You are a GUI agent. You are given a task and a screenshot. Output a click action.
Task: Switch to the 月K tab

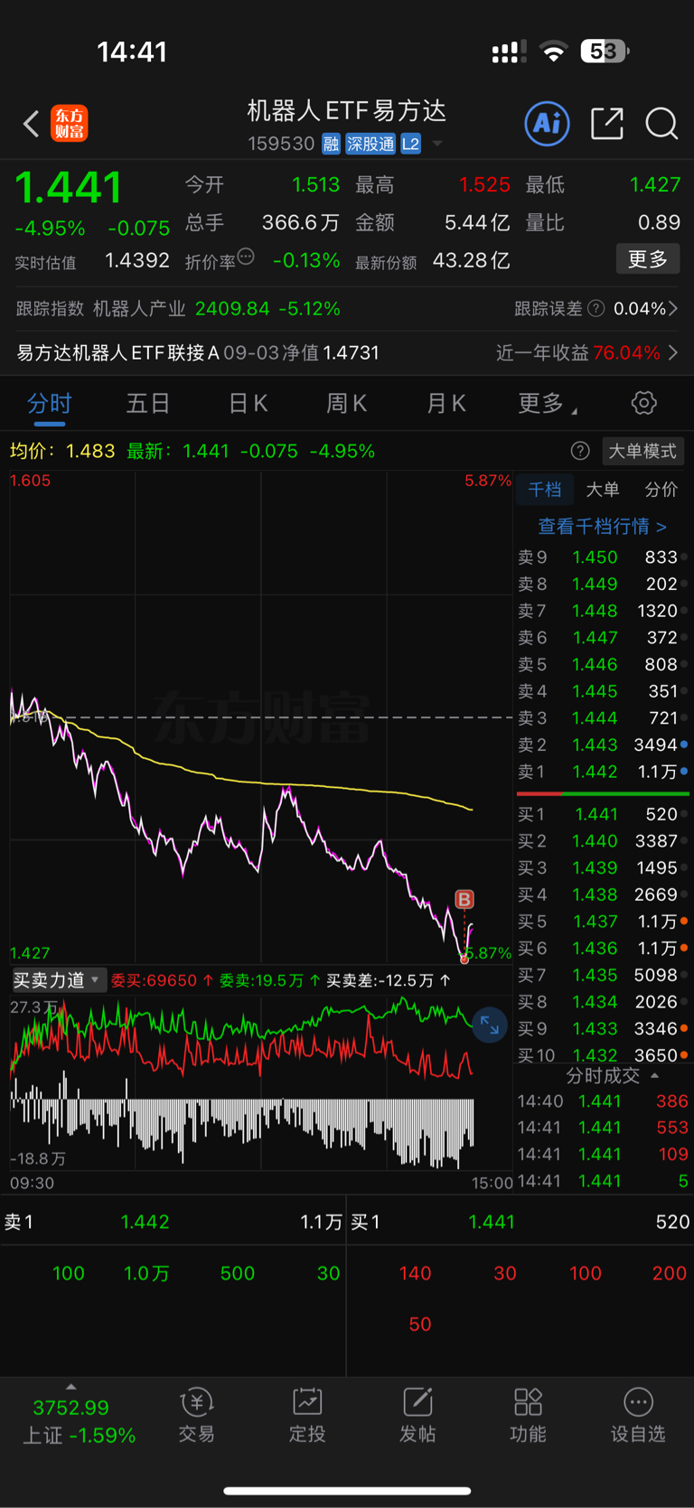point(445,403)
